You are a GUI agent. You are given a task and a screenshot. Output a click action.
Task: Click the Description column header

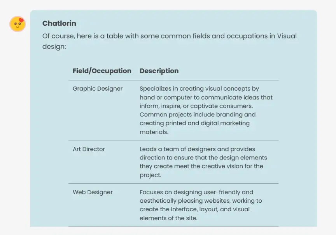[159, 71]
